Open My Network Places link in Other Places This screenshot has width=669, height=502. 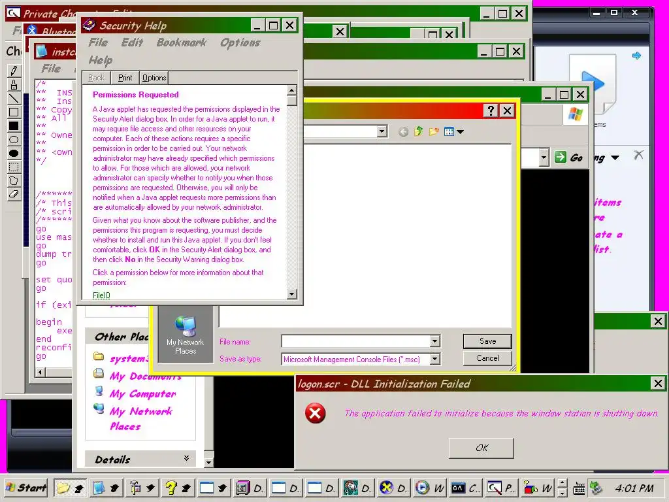click(x=141, y=418)
